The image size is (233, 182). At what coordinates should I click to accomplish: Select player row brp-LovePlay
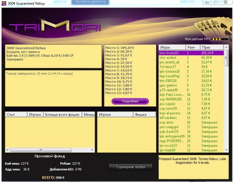click(191, 76)
